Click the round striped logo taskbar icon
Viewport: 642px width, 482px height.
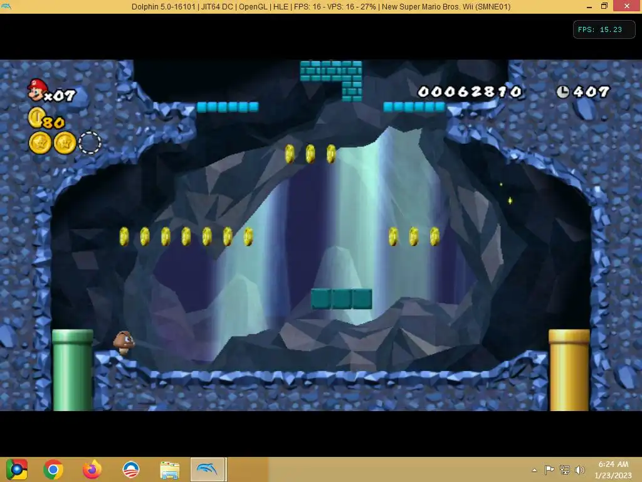[x=131, y=469]
